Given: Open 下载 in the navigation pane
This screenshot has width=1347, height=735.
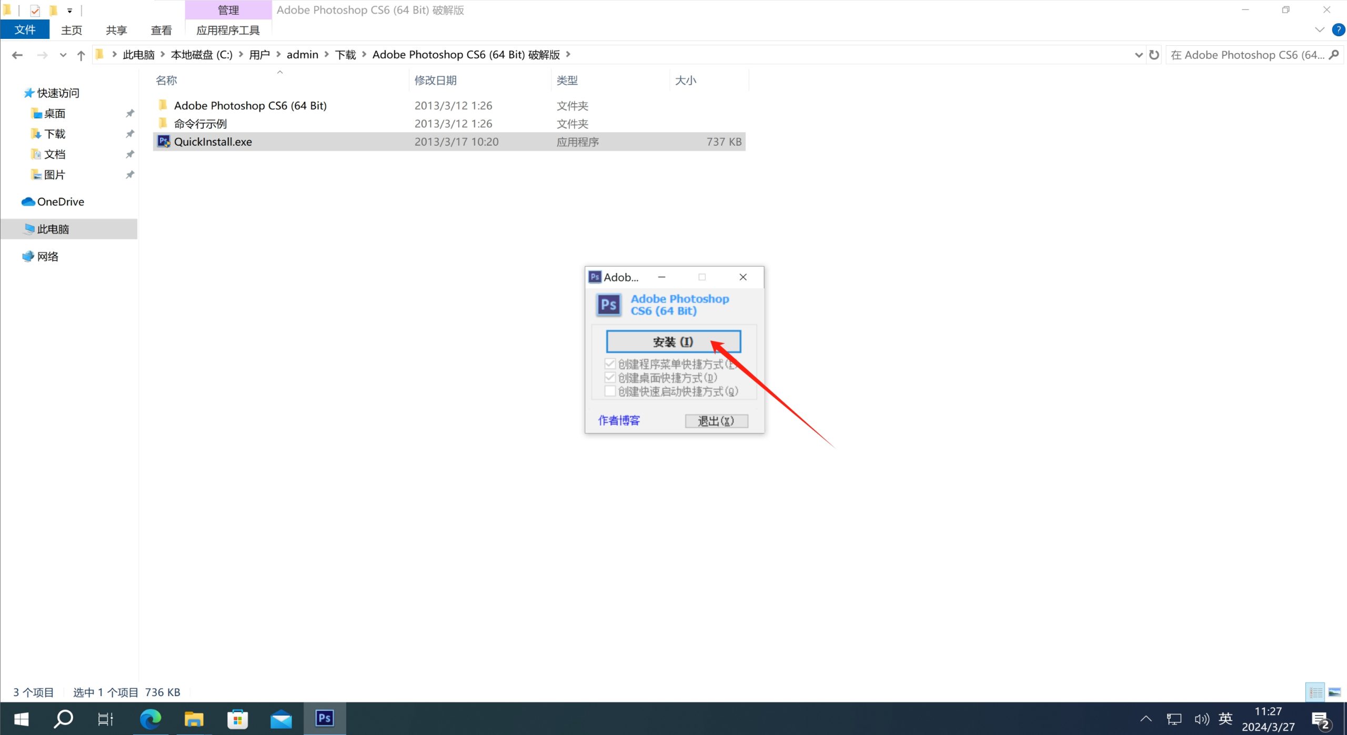Looking at the screenshot, I should (x=55, y=134).
